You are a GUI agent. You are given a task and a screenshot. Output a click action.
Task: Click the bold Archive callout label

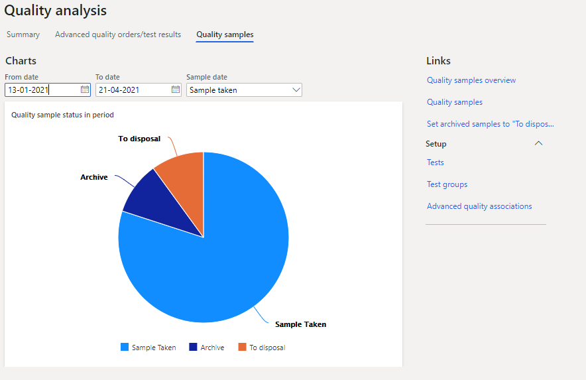94,177
